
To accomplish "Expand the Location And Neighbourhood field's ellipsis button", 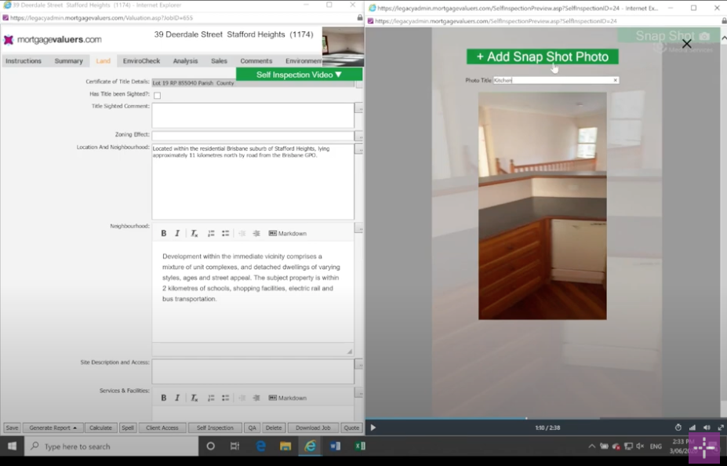I will (x=359, y=149).
